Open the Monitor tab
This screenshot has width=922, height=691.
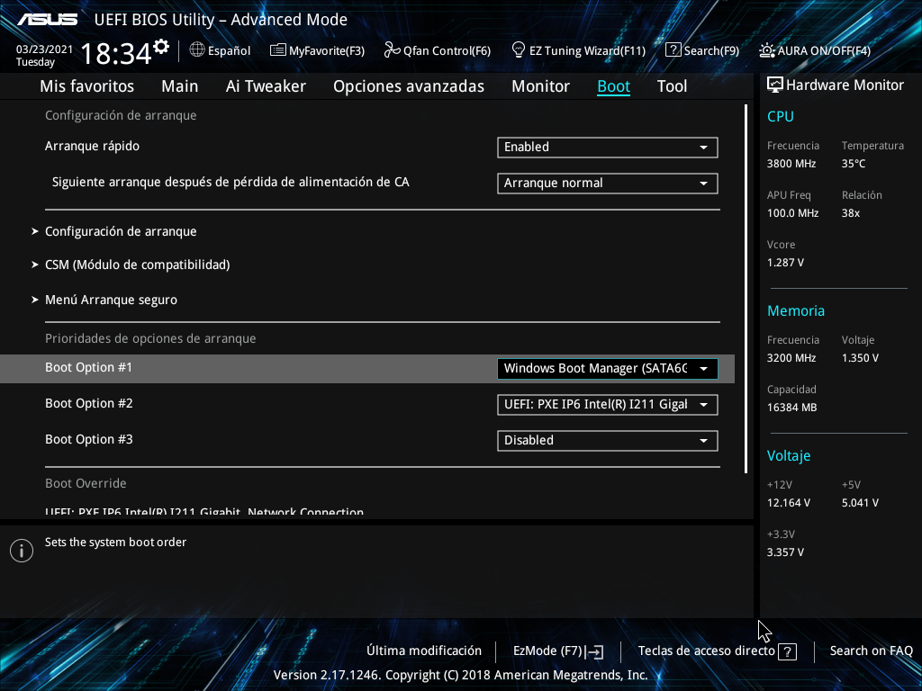pyautogui.click(x=540, y=86)
